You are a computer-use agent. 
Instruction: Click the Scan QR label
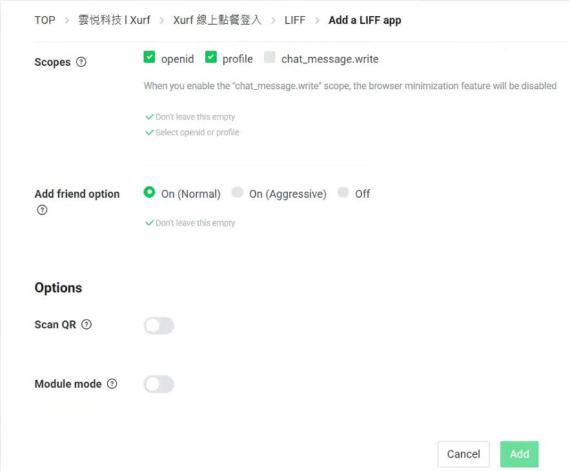coord(56,324)
